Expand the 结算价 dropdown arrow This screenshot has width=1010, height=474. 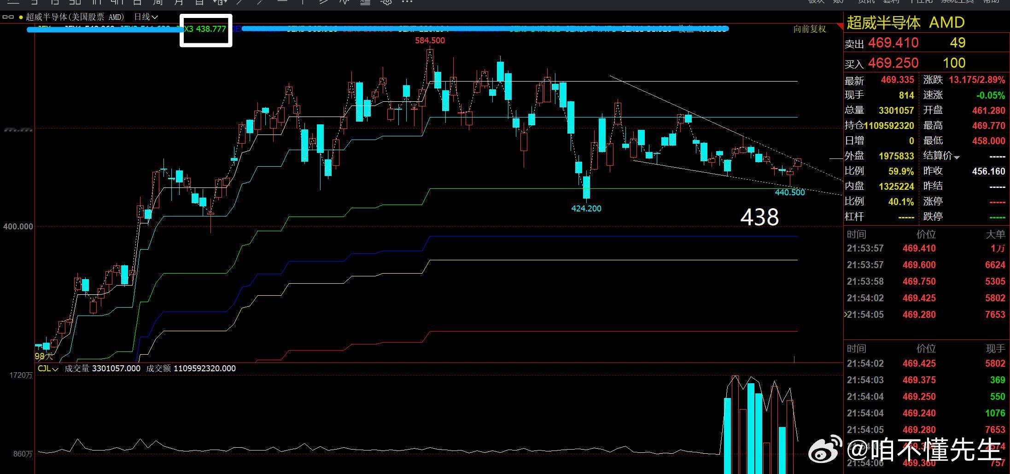point(957,157)
